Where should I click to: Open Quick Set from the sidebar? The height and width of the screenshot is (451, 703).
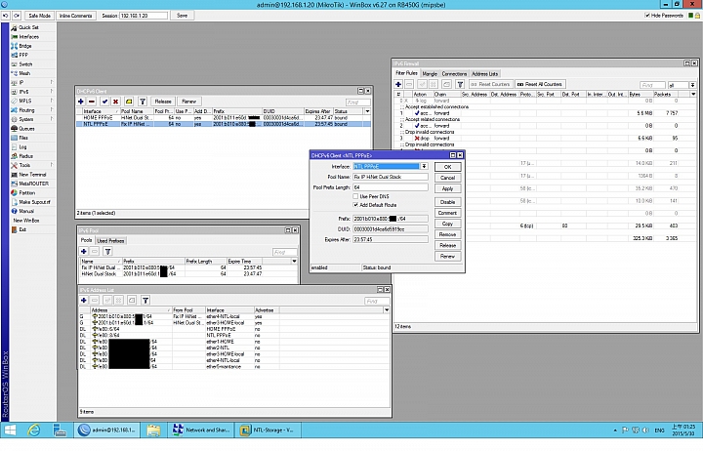point(28,27)
